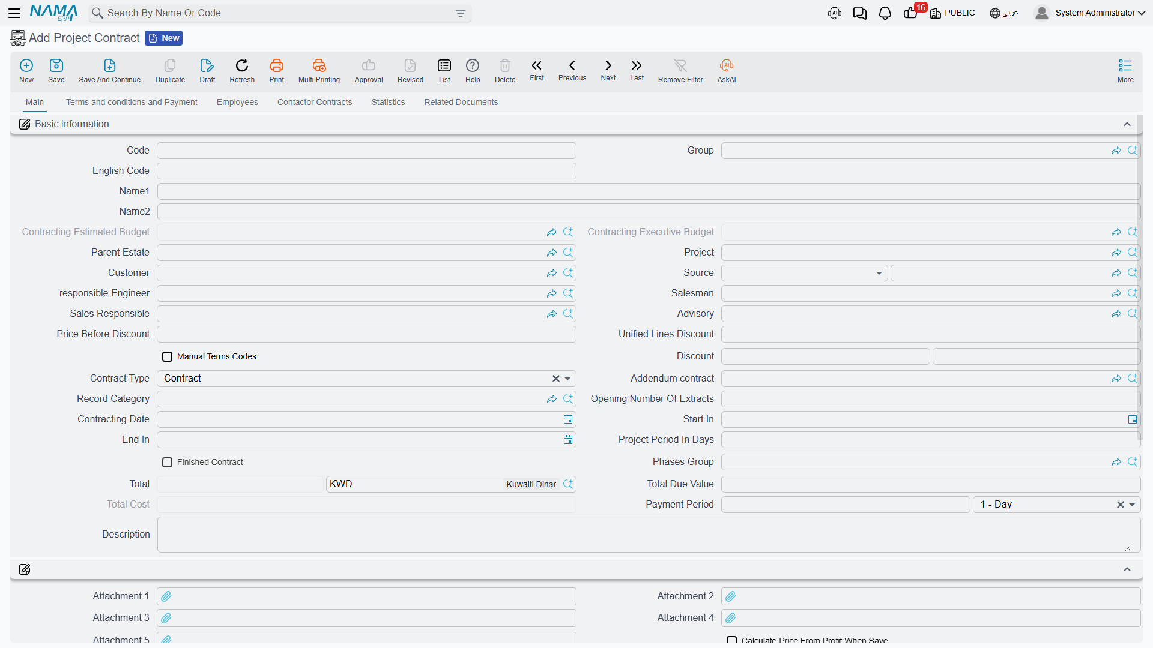The width and height of the screenshot is (1153, 648).
Task: Click the Description text area
Action: pyautogui.click(x=649, y=535)
